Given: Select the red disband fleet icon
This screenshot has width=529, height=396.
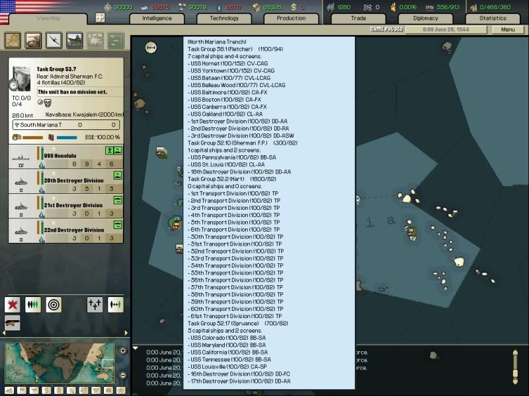Looking at the screenshot, I should click(13, 304).
